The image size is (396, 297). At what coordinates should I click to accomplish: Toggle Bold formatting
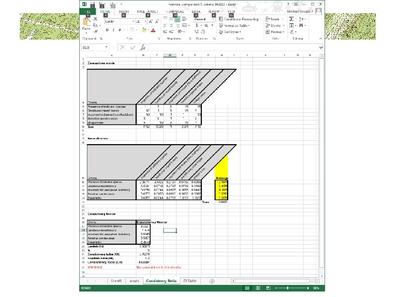(107, 30)
